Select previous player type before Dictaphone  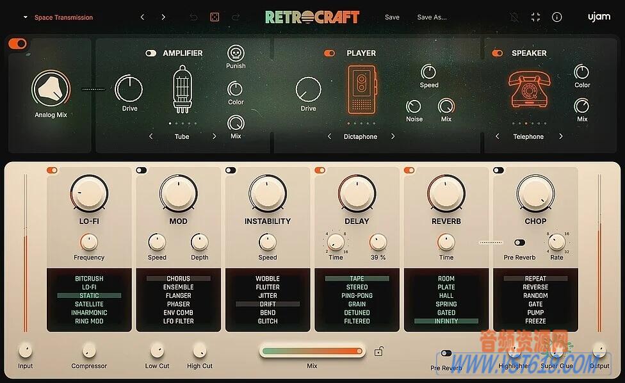click(x=329, y=136)
